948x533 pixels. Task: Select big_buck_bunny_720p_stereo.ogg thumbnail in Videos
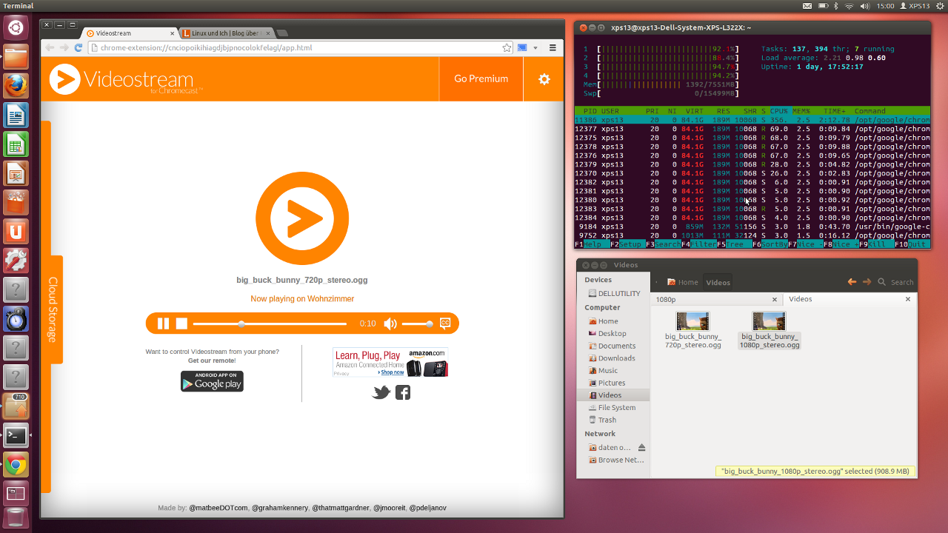tap(692, 321)
